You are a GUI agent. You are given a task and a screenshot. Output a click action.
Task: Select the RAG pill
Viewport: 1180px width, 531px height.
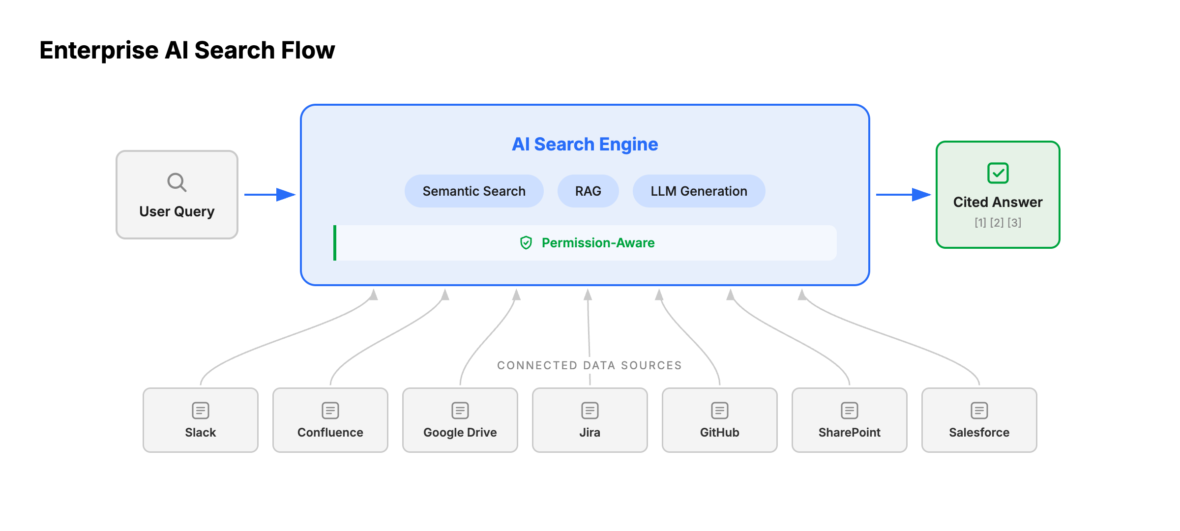[588, 191]
